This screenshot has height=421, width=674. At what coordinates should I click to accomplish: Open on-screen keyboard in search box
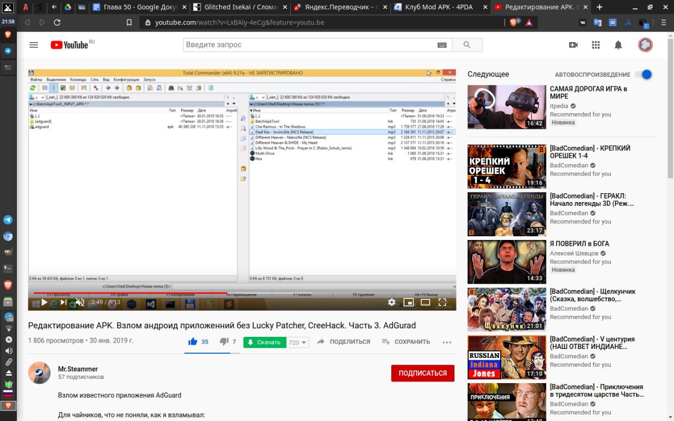pyautogui.click(x=442, y=45)
